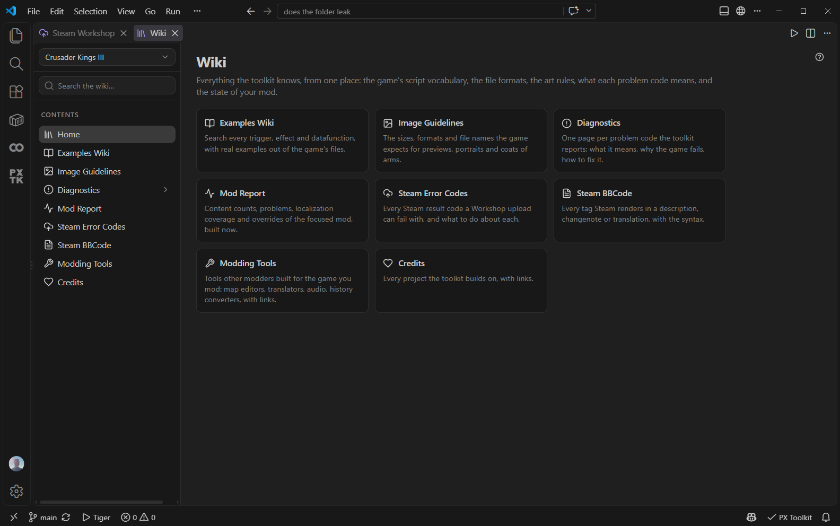Click the Copilot status bar icon
The height and width of the screenshot is (526, 840).
click(751, 517)
